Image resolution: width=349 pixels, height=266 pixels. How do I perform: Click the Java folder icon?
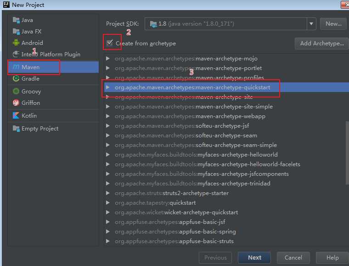[16, 20]
